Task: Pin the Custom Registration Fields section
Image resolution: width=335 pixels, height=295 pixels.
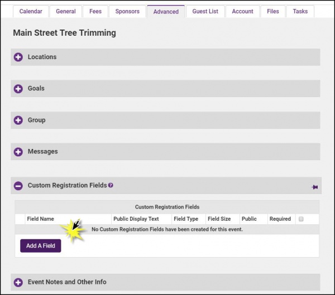Action: [x=314, y=187]
